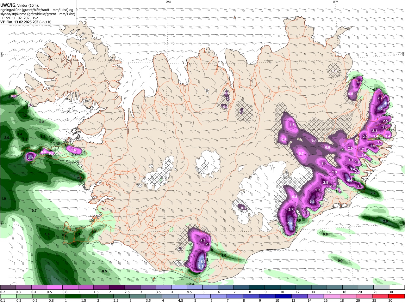The height and width of the screenshot is (303, 405).
Task: Pick the white snow scale swatch at 30
Action: [397, 288]
